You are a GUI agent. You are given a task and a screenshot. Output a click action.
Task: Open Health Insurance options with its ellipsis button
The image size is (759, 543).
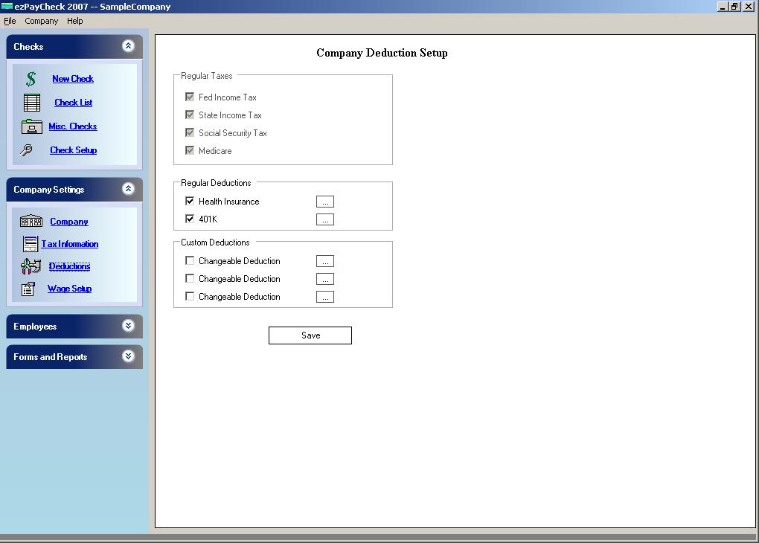coord(325,201)
